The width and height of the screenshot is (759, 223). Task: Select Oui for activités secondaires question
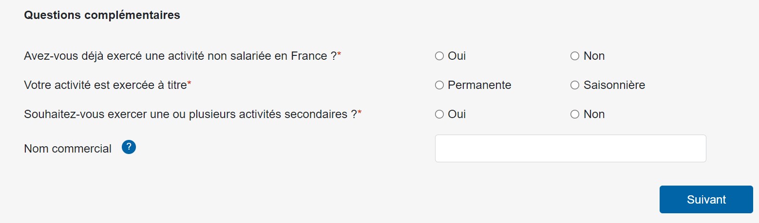439,114
